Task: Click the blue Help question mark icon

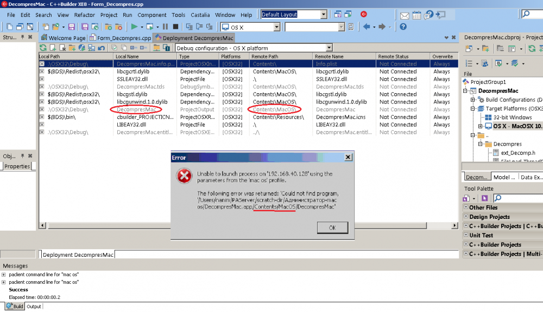Action: tap(403, 27)
